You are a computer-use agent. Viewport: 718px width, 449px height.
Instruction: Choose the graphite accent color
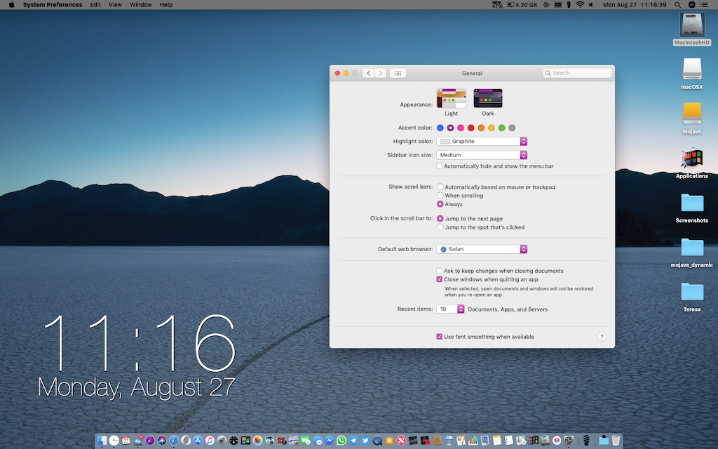(512, 128)
